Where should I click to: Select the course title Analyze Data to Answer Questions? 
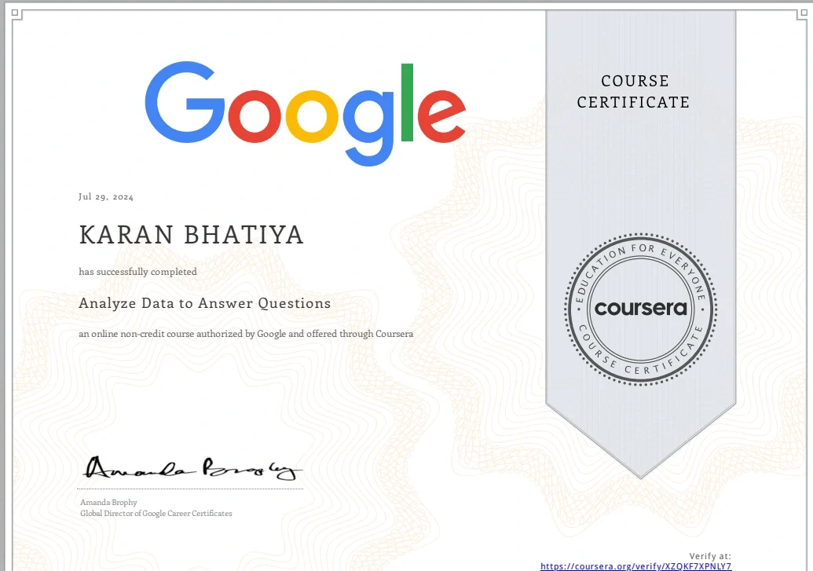pyautogui.click(x=203, y=303)
